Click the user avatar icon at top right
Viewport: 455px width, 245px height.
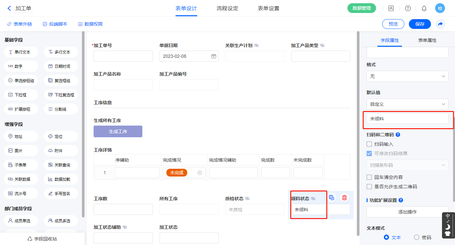(440, 8)
